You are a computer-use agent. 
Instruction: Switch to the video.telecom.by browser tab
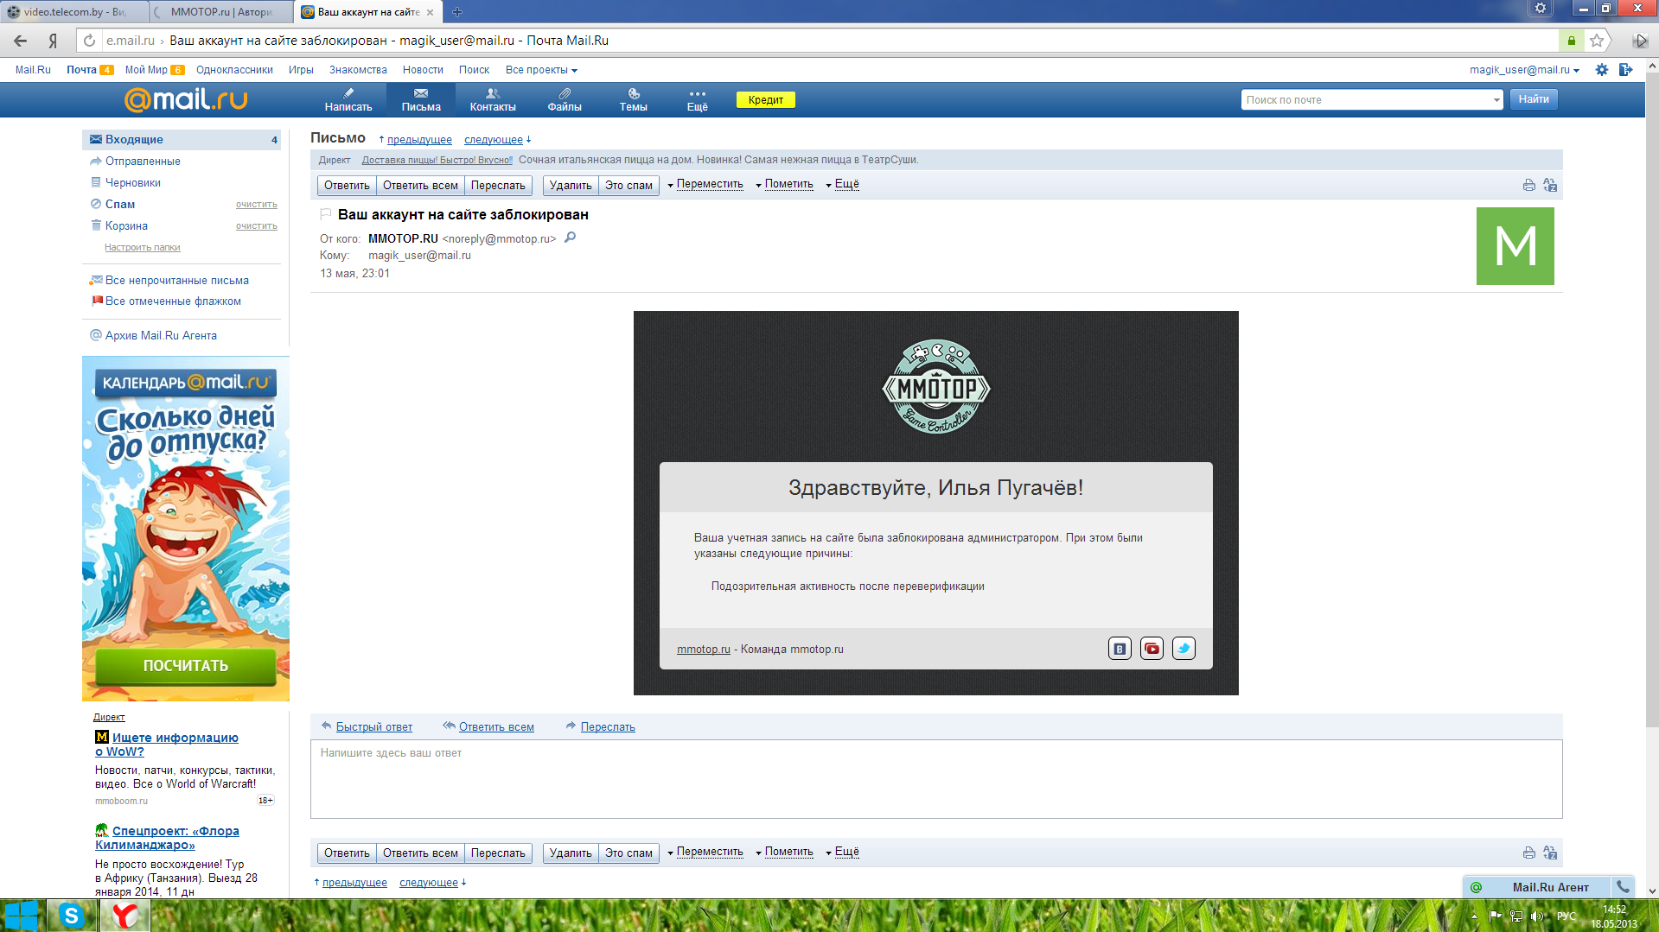tap(73, 12)
